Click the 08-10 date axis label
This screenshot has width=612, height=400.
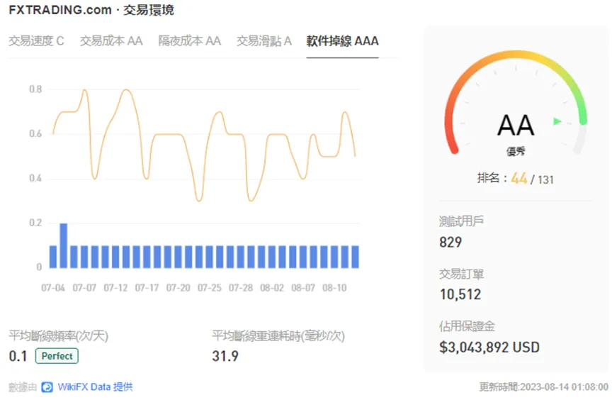coord(334,288)
